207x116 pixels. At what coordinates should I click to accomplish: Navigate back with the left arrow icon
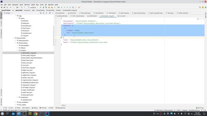click(x=11, y=7)
